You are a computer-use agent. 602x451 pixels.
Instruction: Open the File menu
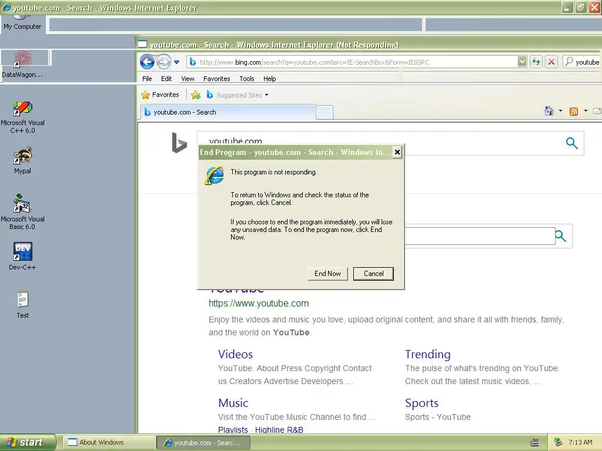pyautogui.click(x=147, y=79)
